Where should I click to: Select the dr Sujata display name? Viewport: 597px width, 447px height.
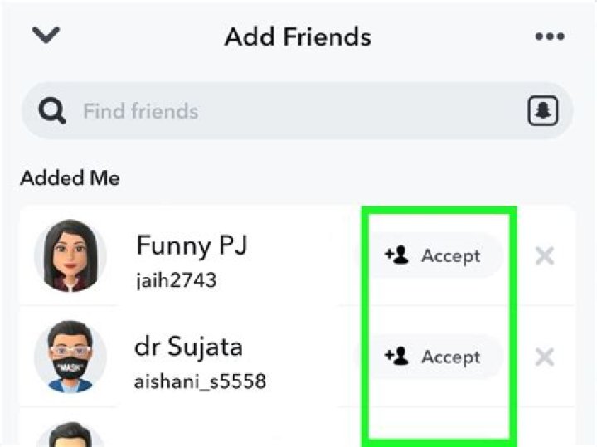pyautogui.click(x=188, y=347)
